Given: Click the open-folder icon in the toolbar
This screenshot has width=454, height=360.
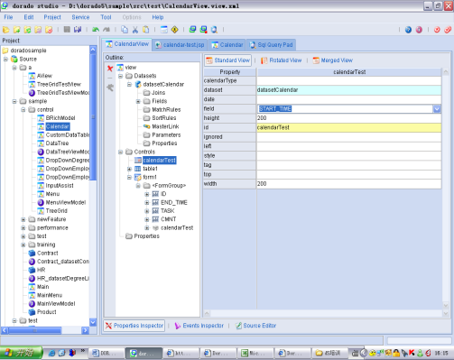Looking at the screenshot, I should 6,30.
